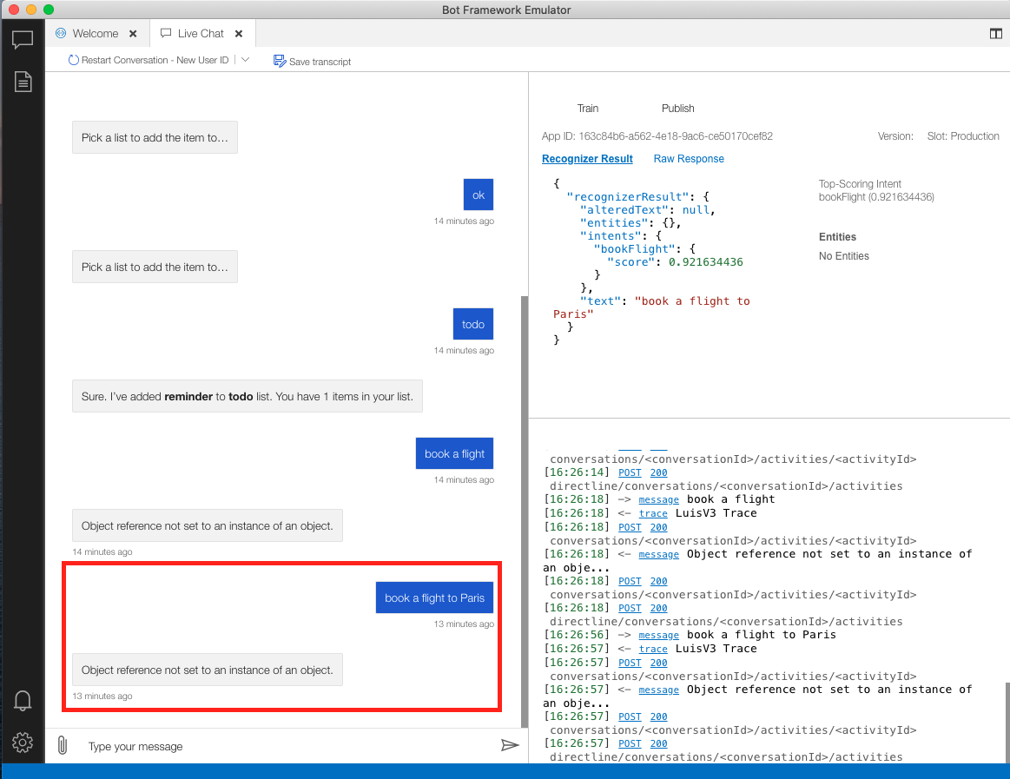Open 200 status link at 16:26:14

[x=658, y=473]
